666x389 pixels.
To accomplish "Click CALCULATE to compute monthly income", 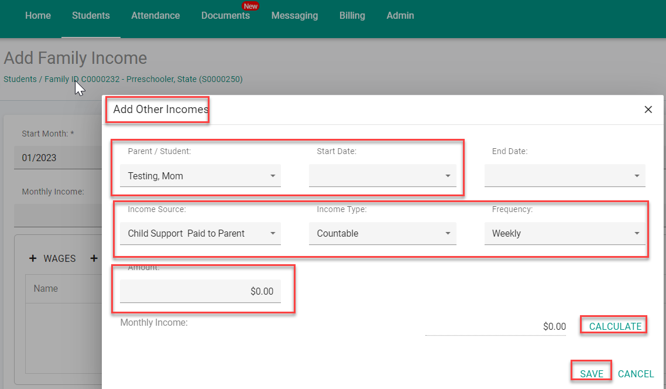I will pyautogui.click(x=613, y=326).
